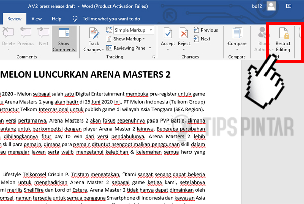Image resolution: width=304 pixels, height=204 pixels.
Task: Go to Previous comment
Action: (26, 36)
